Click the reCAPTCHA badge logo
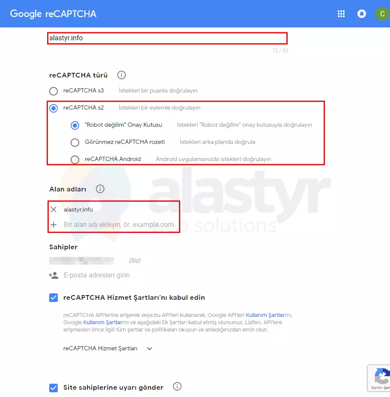The height and width of the screenshot is (397, 390). [x=381, y=377]
